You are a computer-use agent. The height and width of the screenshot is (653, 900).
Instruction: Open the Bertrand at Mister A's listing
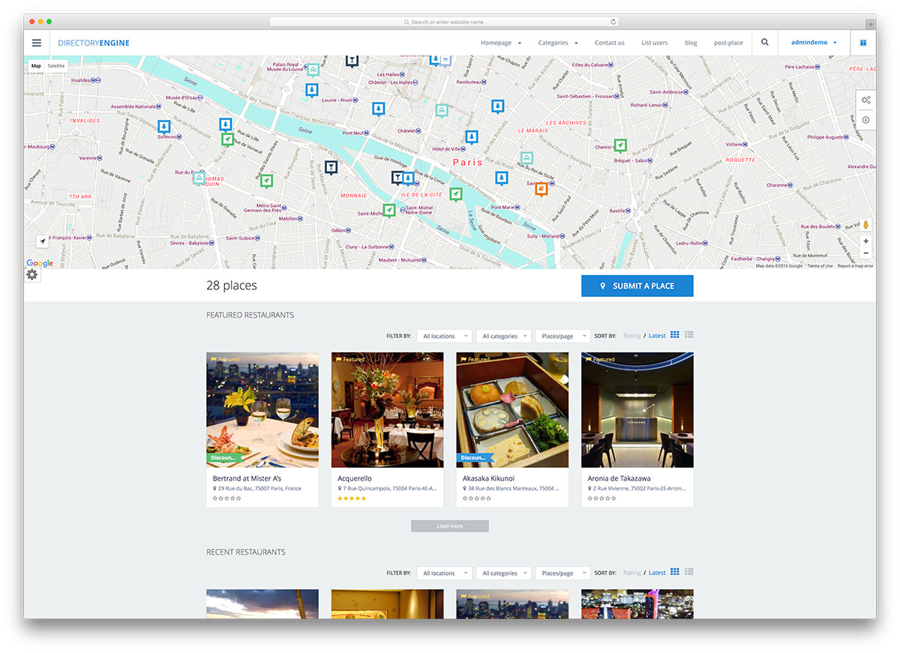247,478
